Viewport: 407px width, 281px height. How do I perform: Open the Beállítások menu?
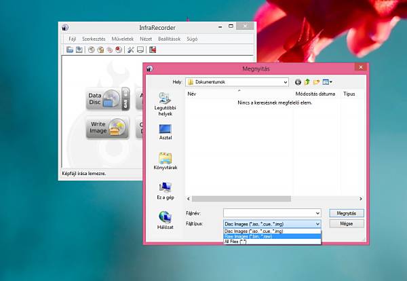(169, 39)
